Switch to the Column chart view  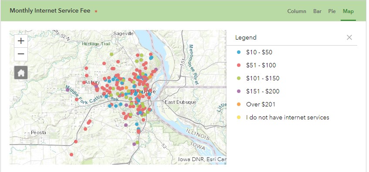(297, 11)
